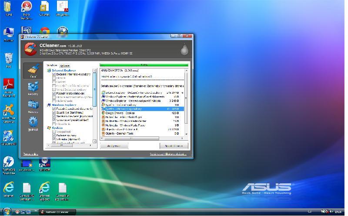Uncheck Spustit (ve Start Menu) checkbox
The image size is (348, 216).
pyautogui.click(x=54, y=112)
